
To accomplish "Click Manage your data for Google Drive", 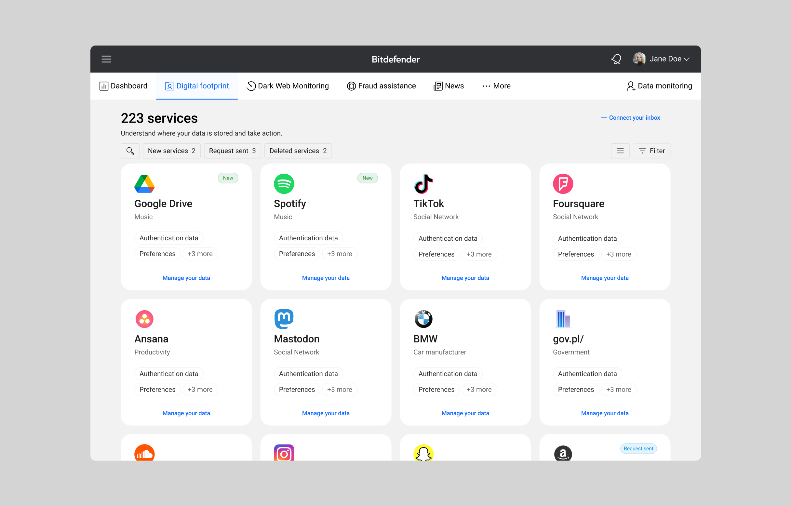I will click(186, 278).
